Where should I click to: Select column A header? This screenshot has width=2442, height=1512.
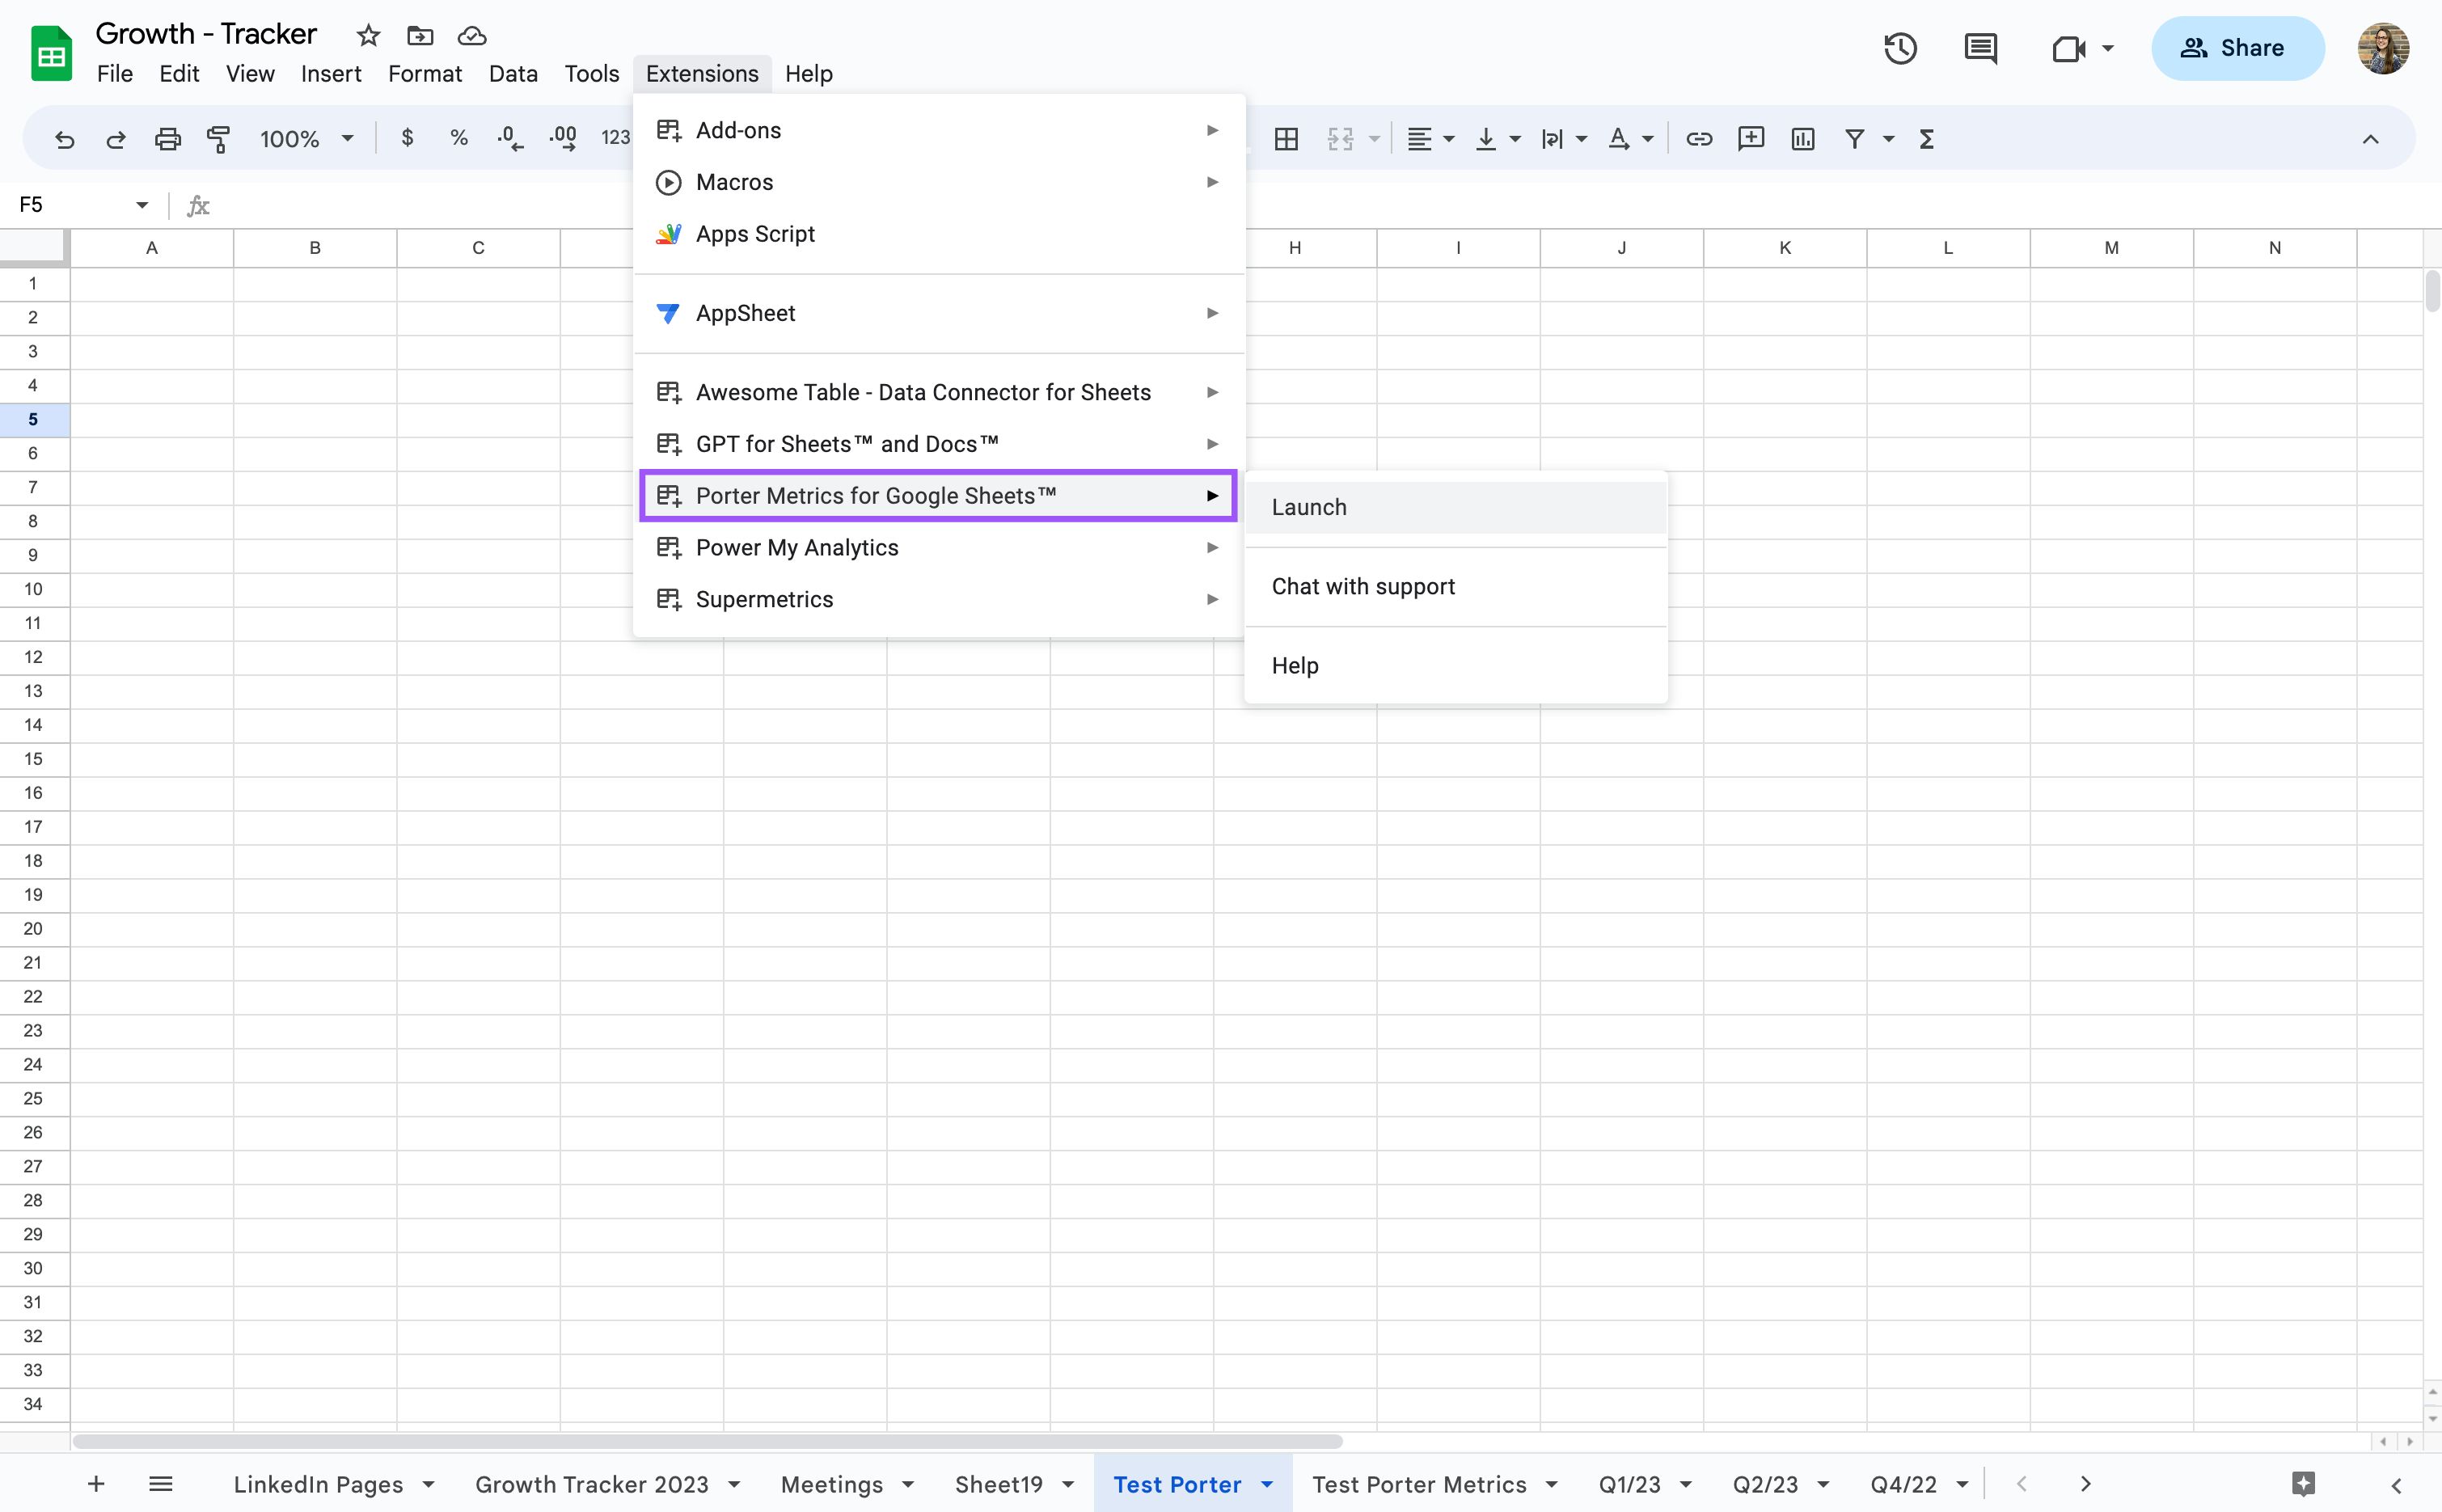152,247
